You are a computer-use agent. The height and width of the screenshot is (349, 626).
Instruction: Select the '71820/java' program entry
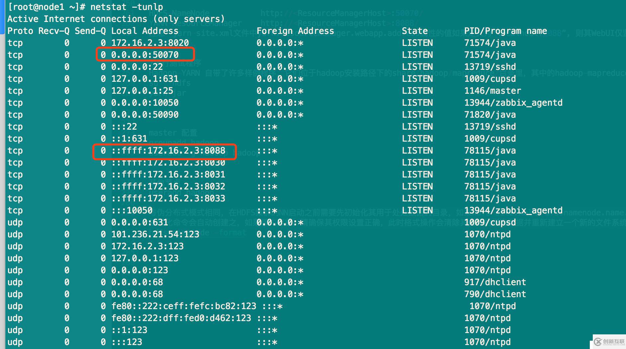tap(490, 115)
